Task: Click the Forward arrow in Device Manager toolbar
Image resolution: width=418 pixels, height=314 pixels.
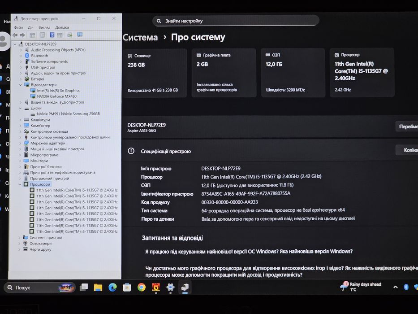Action: coord(22,35)
